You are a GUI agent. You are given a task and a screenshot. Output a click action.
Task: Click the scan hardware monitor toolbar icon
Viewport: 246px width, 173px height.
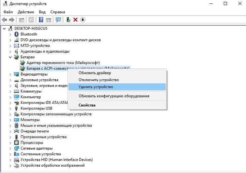pyautogui.click(x=58, y=20)
